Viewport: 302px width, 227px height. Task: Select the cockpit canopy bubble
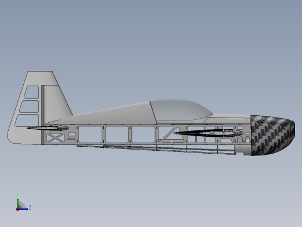coord(181,110)
